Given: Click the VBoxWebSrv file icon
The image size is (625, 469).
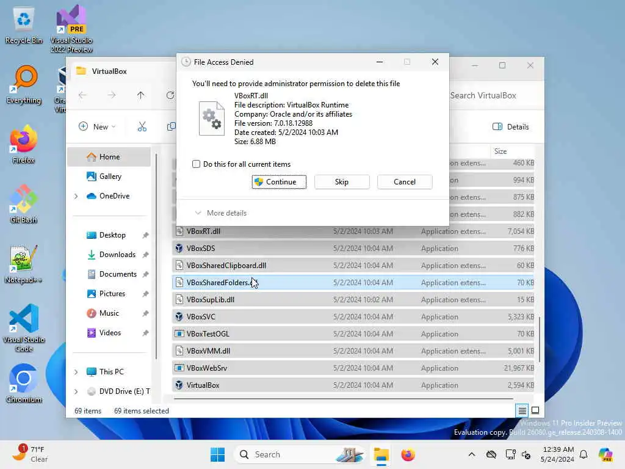Looking at the screenshot, I should pos(179,368).
